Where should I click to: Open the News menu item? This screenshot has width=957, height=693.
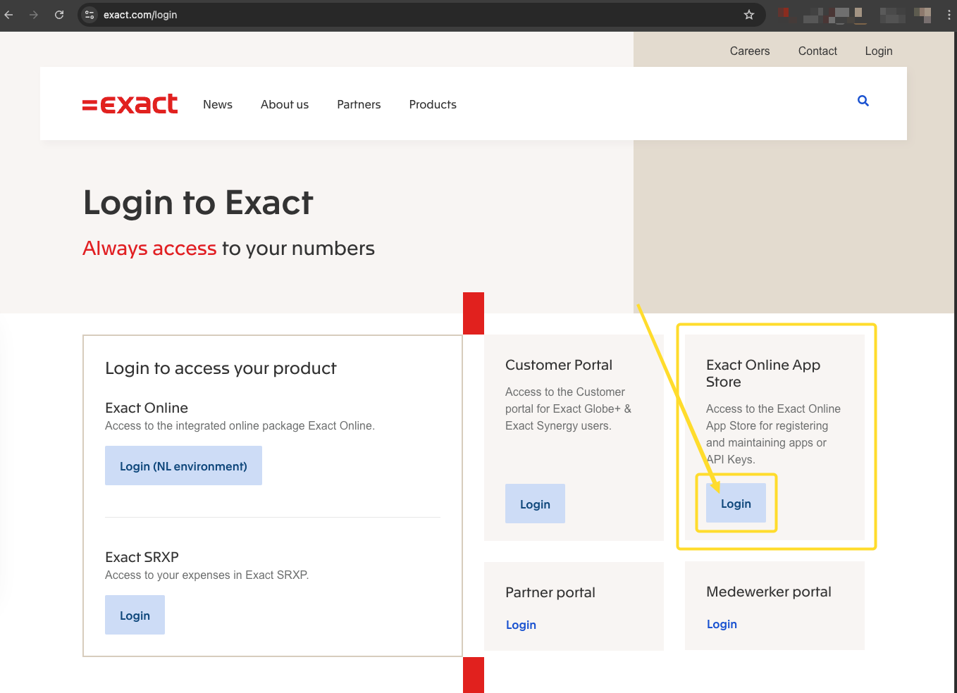click(x=218, y=104)
